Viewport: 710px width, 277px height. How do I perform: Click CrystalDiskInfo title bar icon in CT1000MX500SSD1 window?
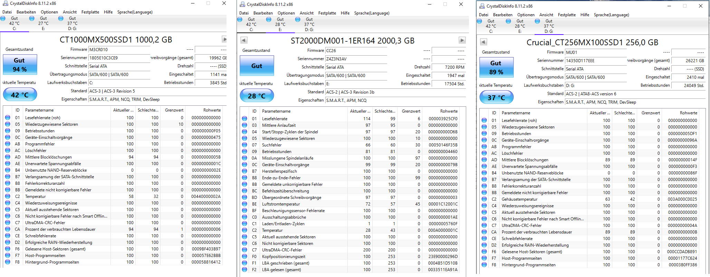tap(5, 3)
